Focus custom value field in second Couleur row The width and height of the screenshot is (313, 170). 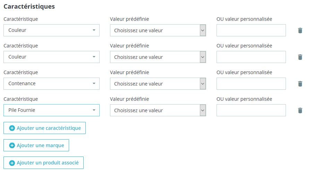click(x=251, y=57)
